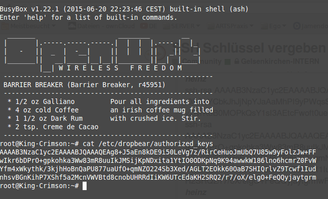Expand the SERVER bookmarks dropdown arrow

198,26
